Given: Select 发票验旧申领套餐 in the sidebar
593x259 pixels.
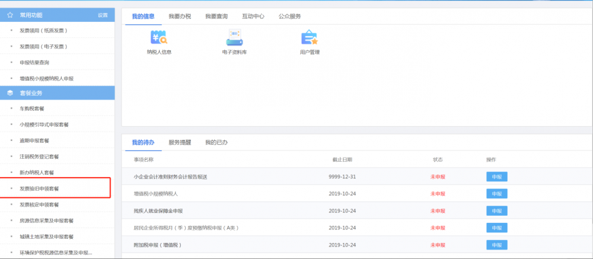Looking at the screenshot, I should coord(39,188).
